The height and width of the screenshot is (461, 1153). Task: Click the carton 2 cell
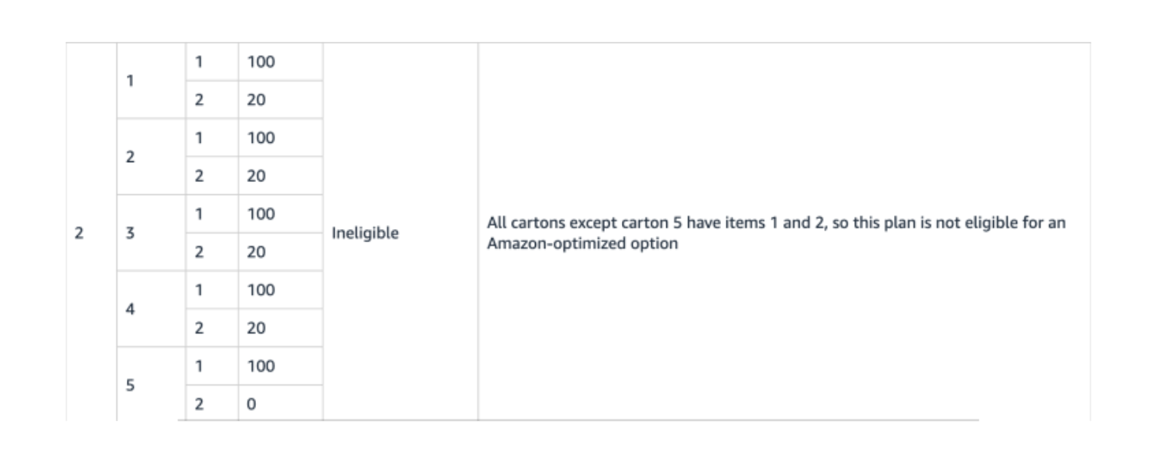coord(131,157)
